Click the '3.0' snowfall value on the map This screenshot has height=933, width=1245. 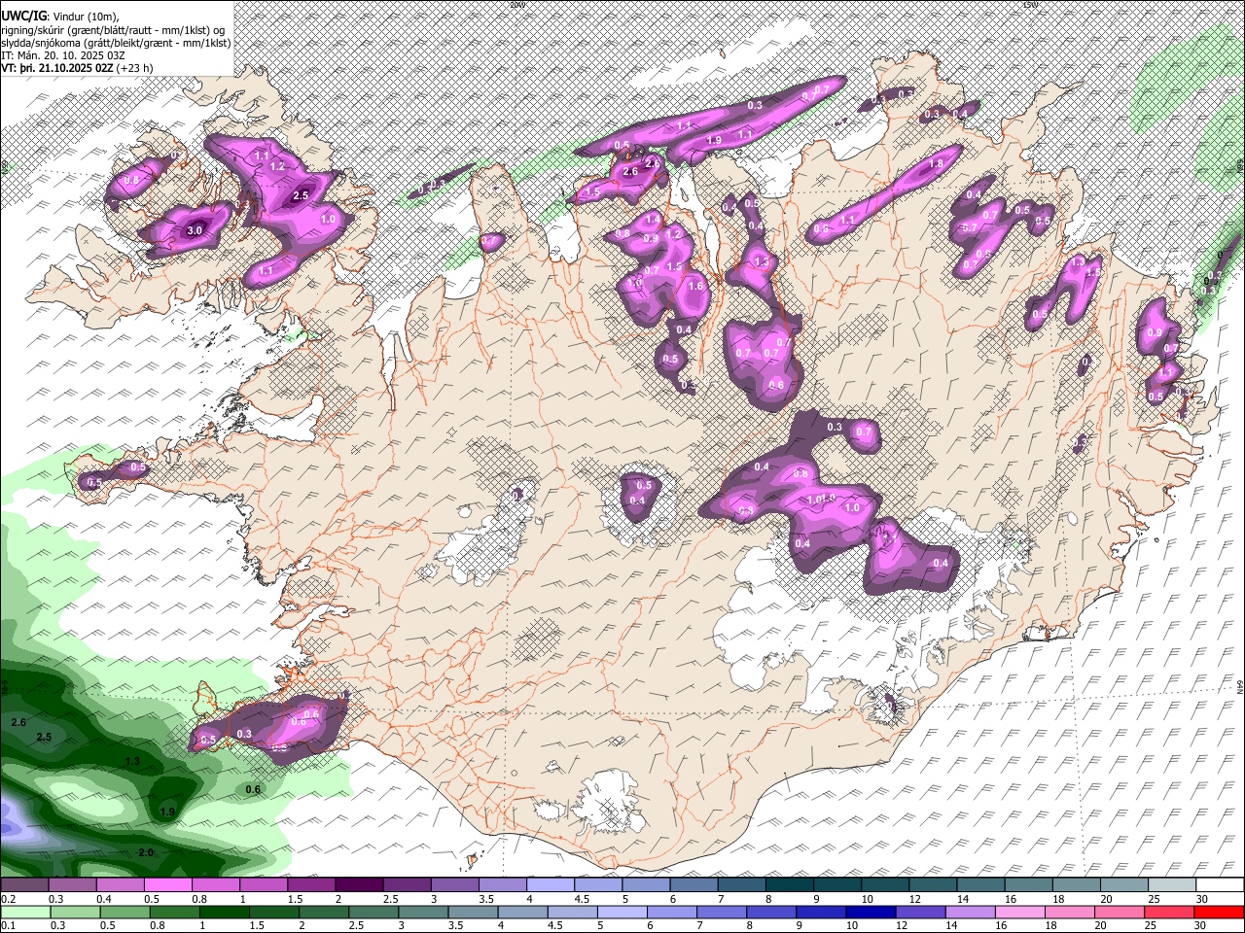coord(195,230)
